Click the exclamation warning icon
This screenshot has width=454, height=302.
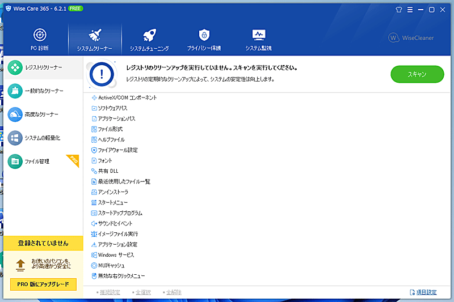pyautogui.click(x=102, y=74)
